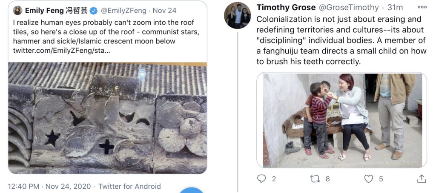
Task: Open Emily Feng's profile avatar
Action: 18,10
